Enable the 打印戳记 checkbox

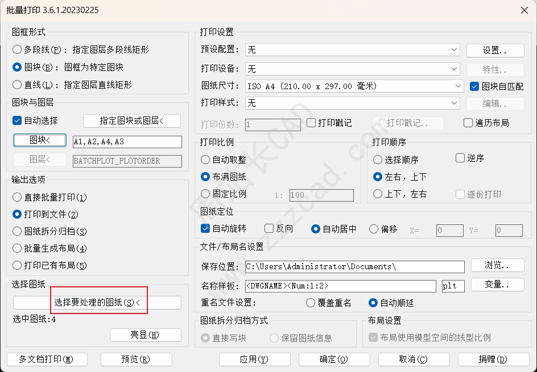point(311,123)
